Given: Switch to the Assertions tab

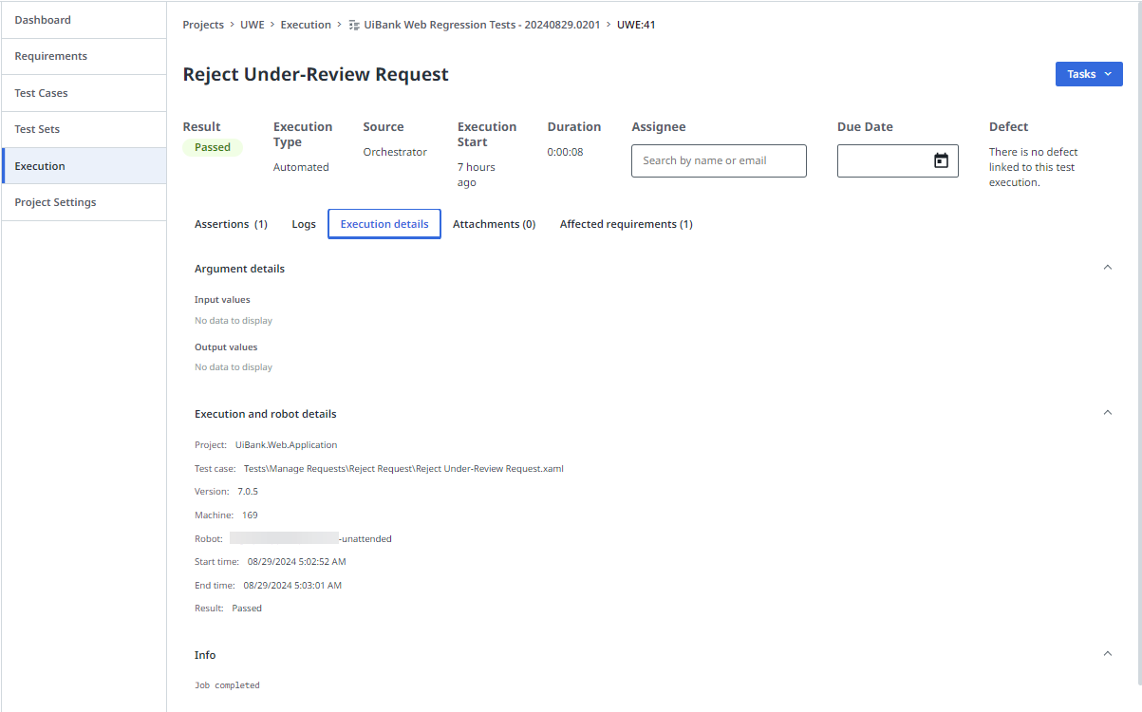Looking at the screenshot, I should [231, 223].
